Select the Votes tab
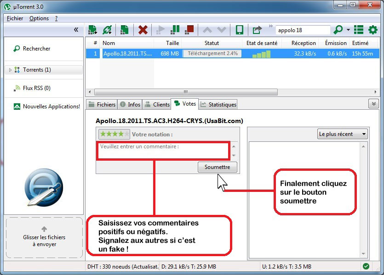Image resolution: width=384 pixels, height=275 pixels. coord(185,104)
